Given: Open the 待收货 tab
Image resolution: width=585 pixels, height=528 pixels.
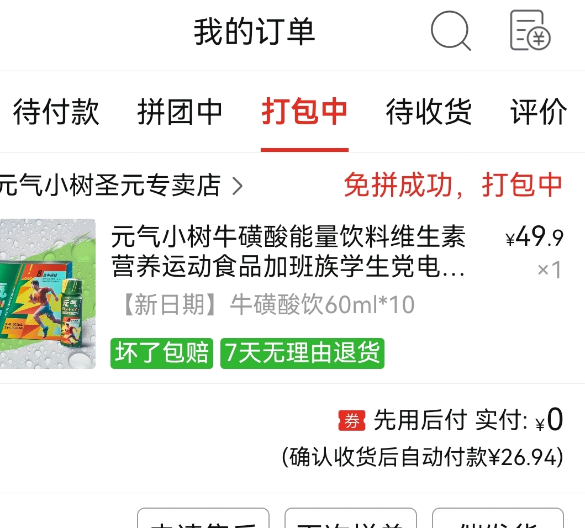Looking at the screenshot, I should coord(429,112).
